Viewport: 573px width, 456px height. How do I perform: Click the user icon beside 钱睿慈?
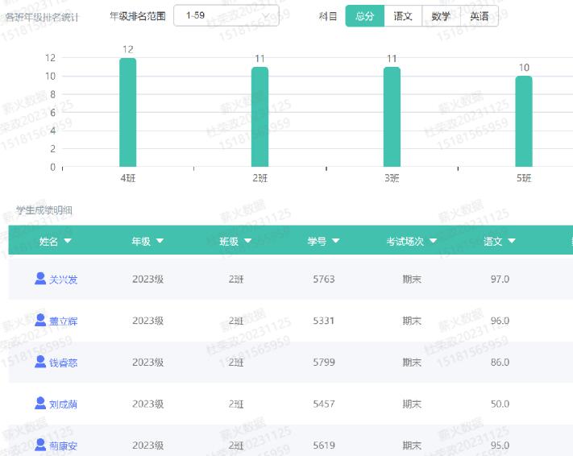[40, 362]
